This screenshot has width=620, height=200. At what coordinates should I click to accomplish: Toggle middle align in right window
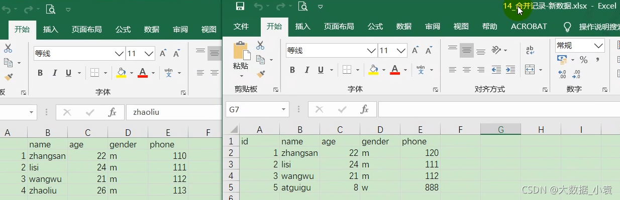pos(467,50)
